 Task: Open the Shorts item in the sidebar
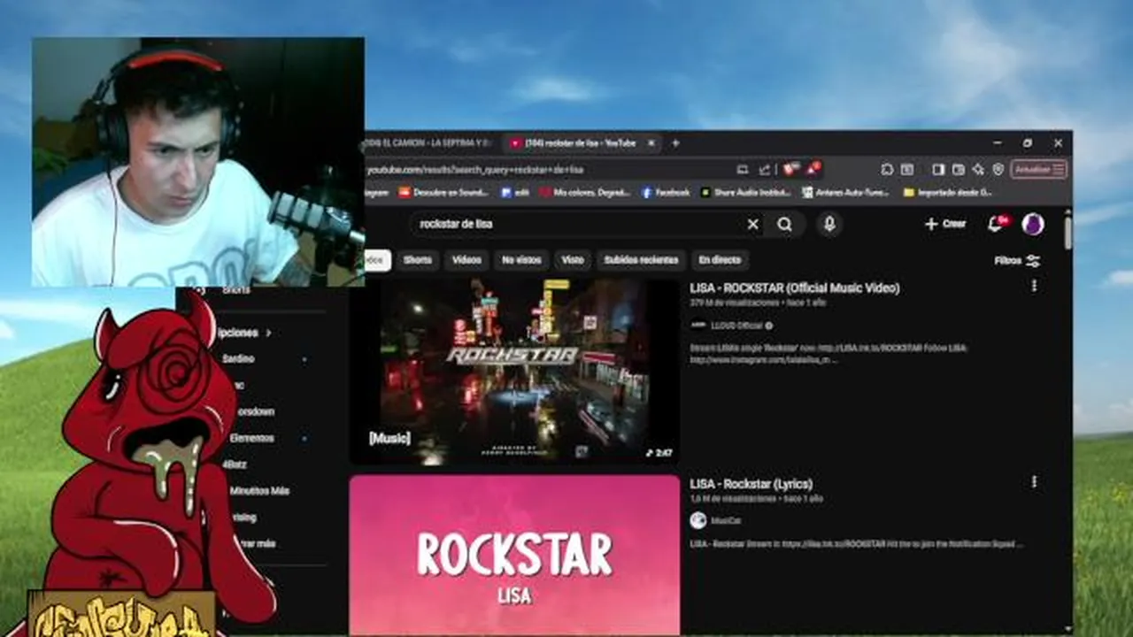235,290
